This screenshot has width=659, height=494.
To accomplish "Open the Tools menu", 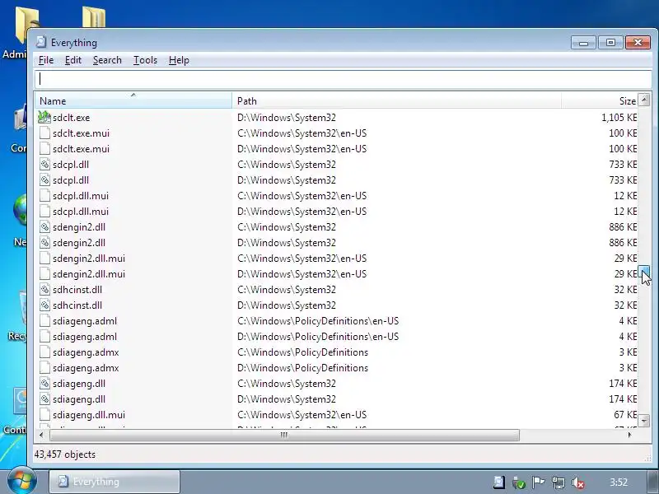I will tap(146, 60).
